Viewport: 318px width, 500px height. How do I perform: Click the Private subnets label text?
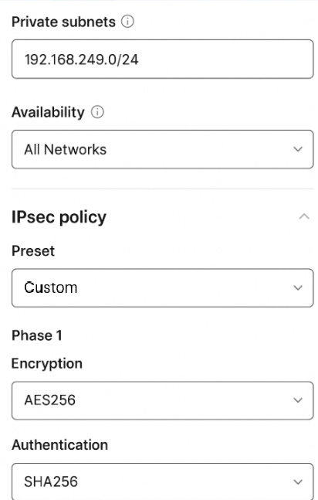[x=63, y=22]
